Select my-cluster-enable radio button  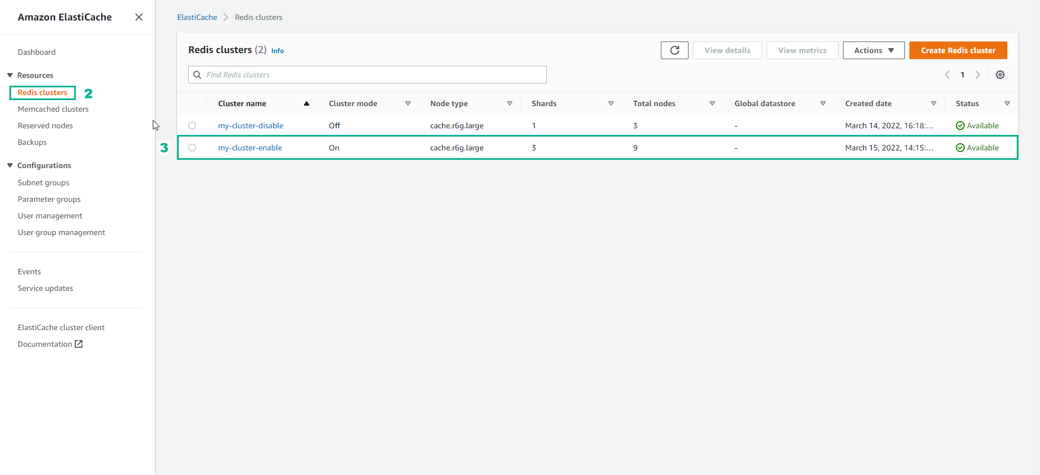[192, 148]
